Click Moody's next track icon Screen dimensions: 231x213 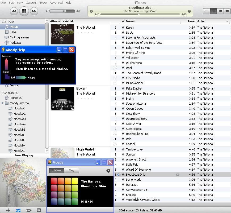(91, 202)
